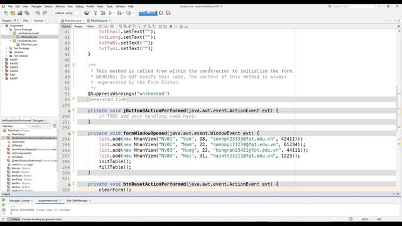
Task: Click the Debug Project toolbar icon
Action: click(x=119, y=13)
